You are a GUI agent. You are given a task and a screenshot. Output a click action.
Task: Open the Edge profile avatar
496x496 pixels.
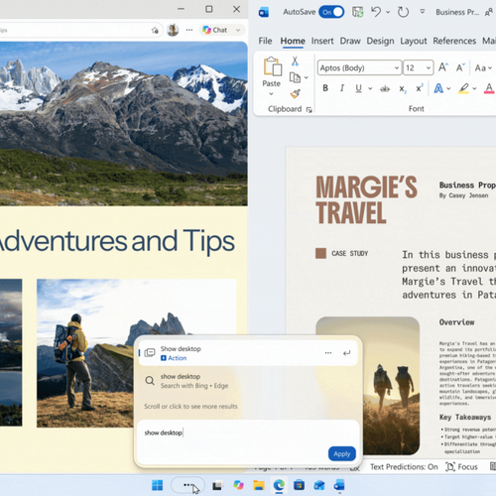(173, 30)
